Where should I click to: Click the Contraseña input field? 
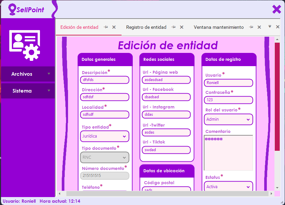pos(229,100)
